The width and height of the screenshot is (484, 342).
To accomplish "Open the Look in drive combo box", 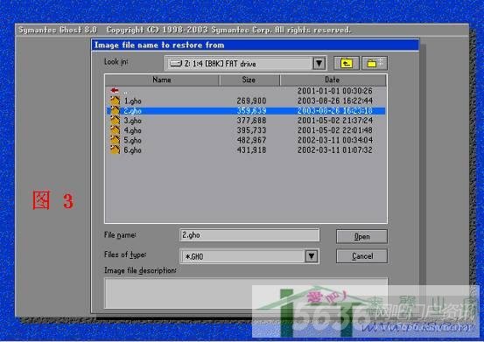I will click(246, 64).
